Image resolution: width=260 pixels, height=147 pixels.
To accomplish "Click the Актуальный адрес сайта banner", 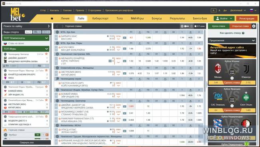I will click(x=232, y=51).
